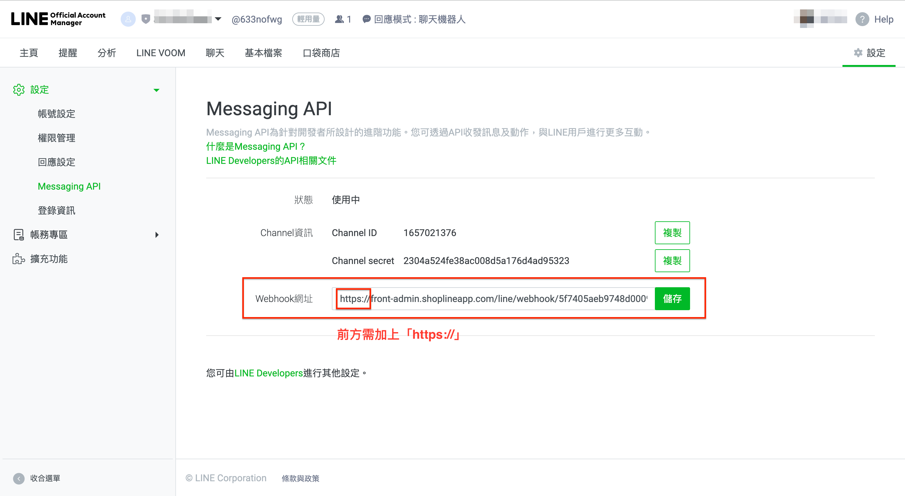Click the 回應模式 chat bubble icon

pos(366,20)
